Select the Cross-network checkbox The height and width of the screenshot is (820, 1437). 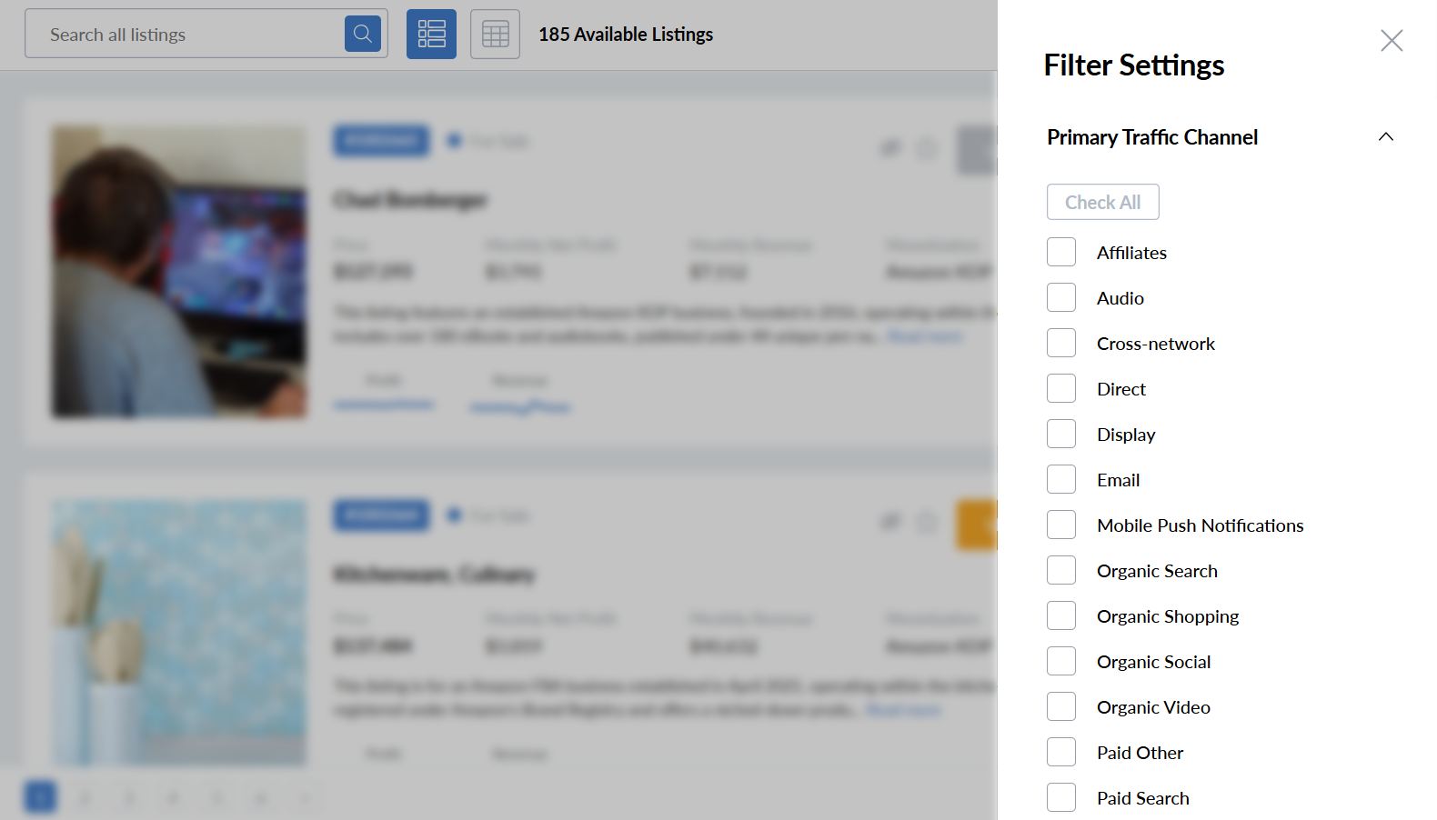(1061, 343)
